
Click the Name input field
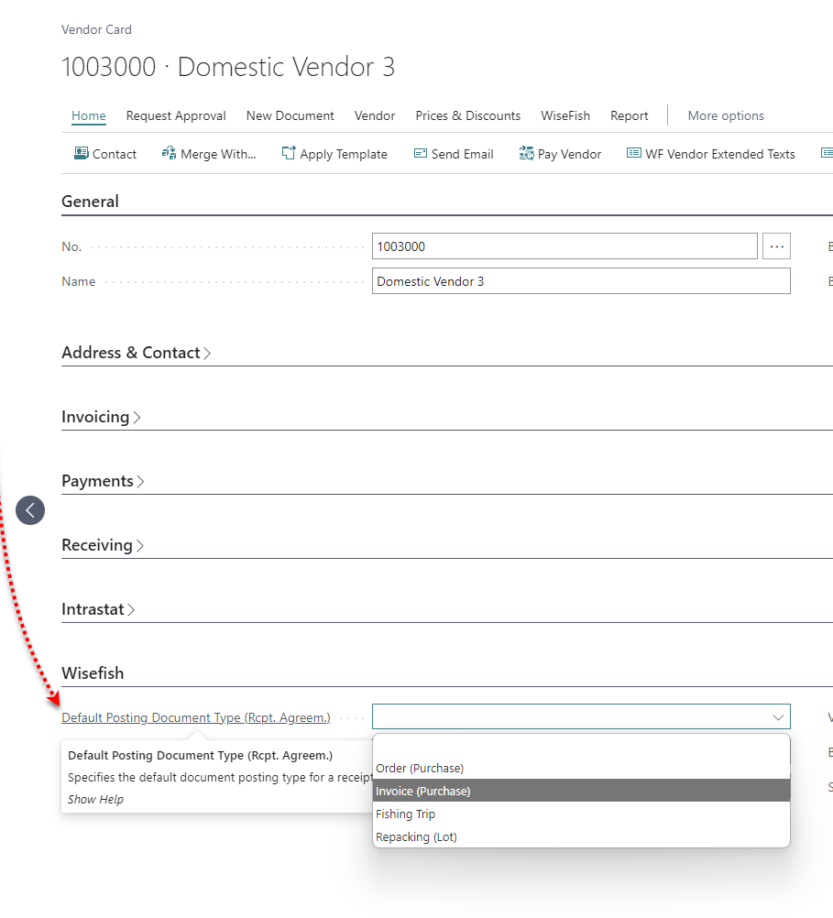581,281
